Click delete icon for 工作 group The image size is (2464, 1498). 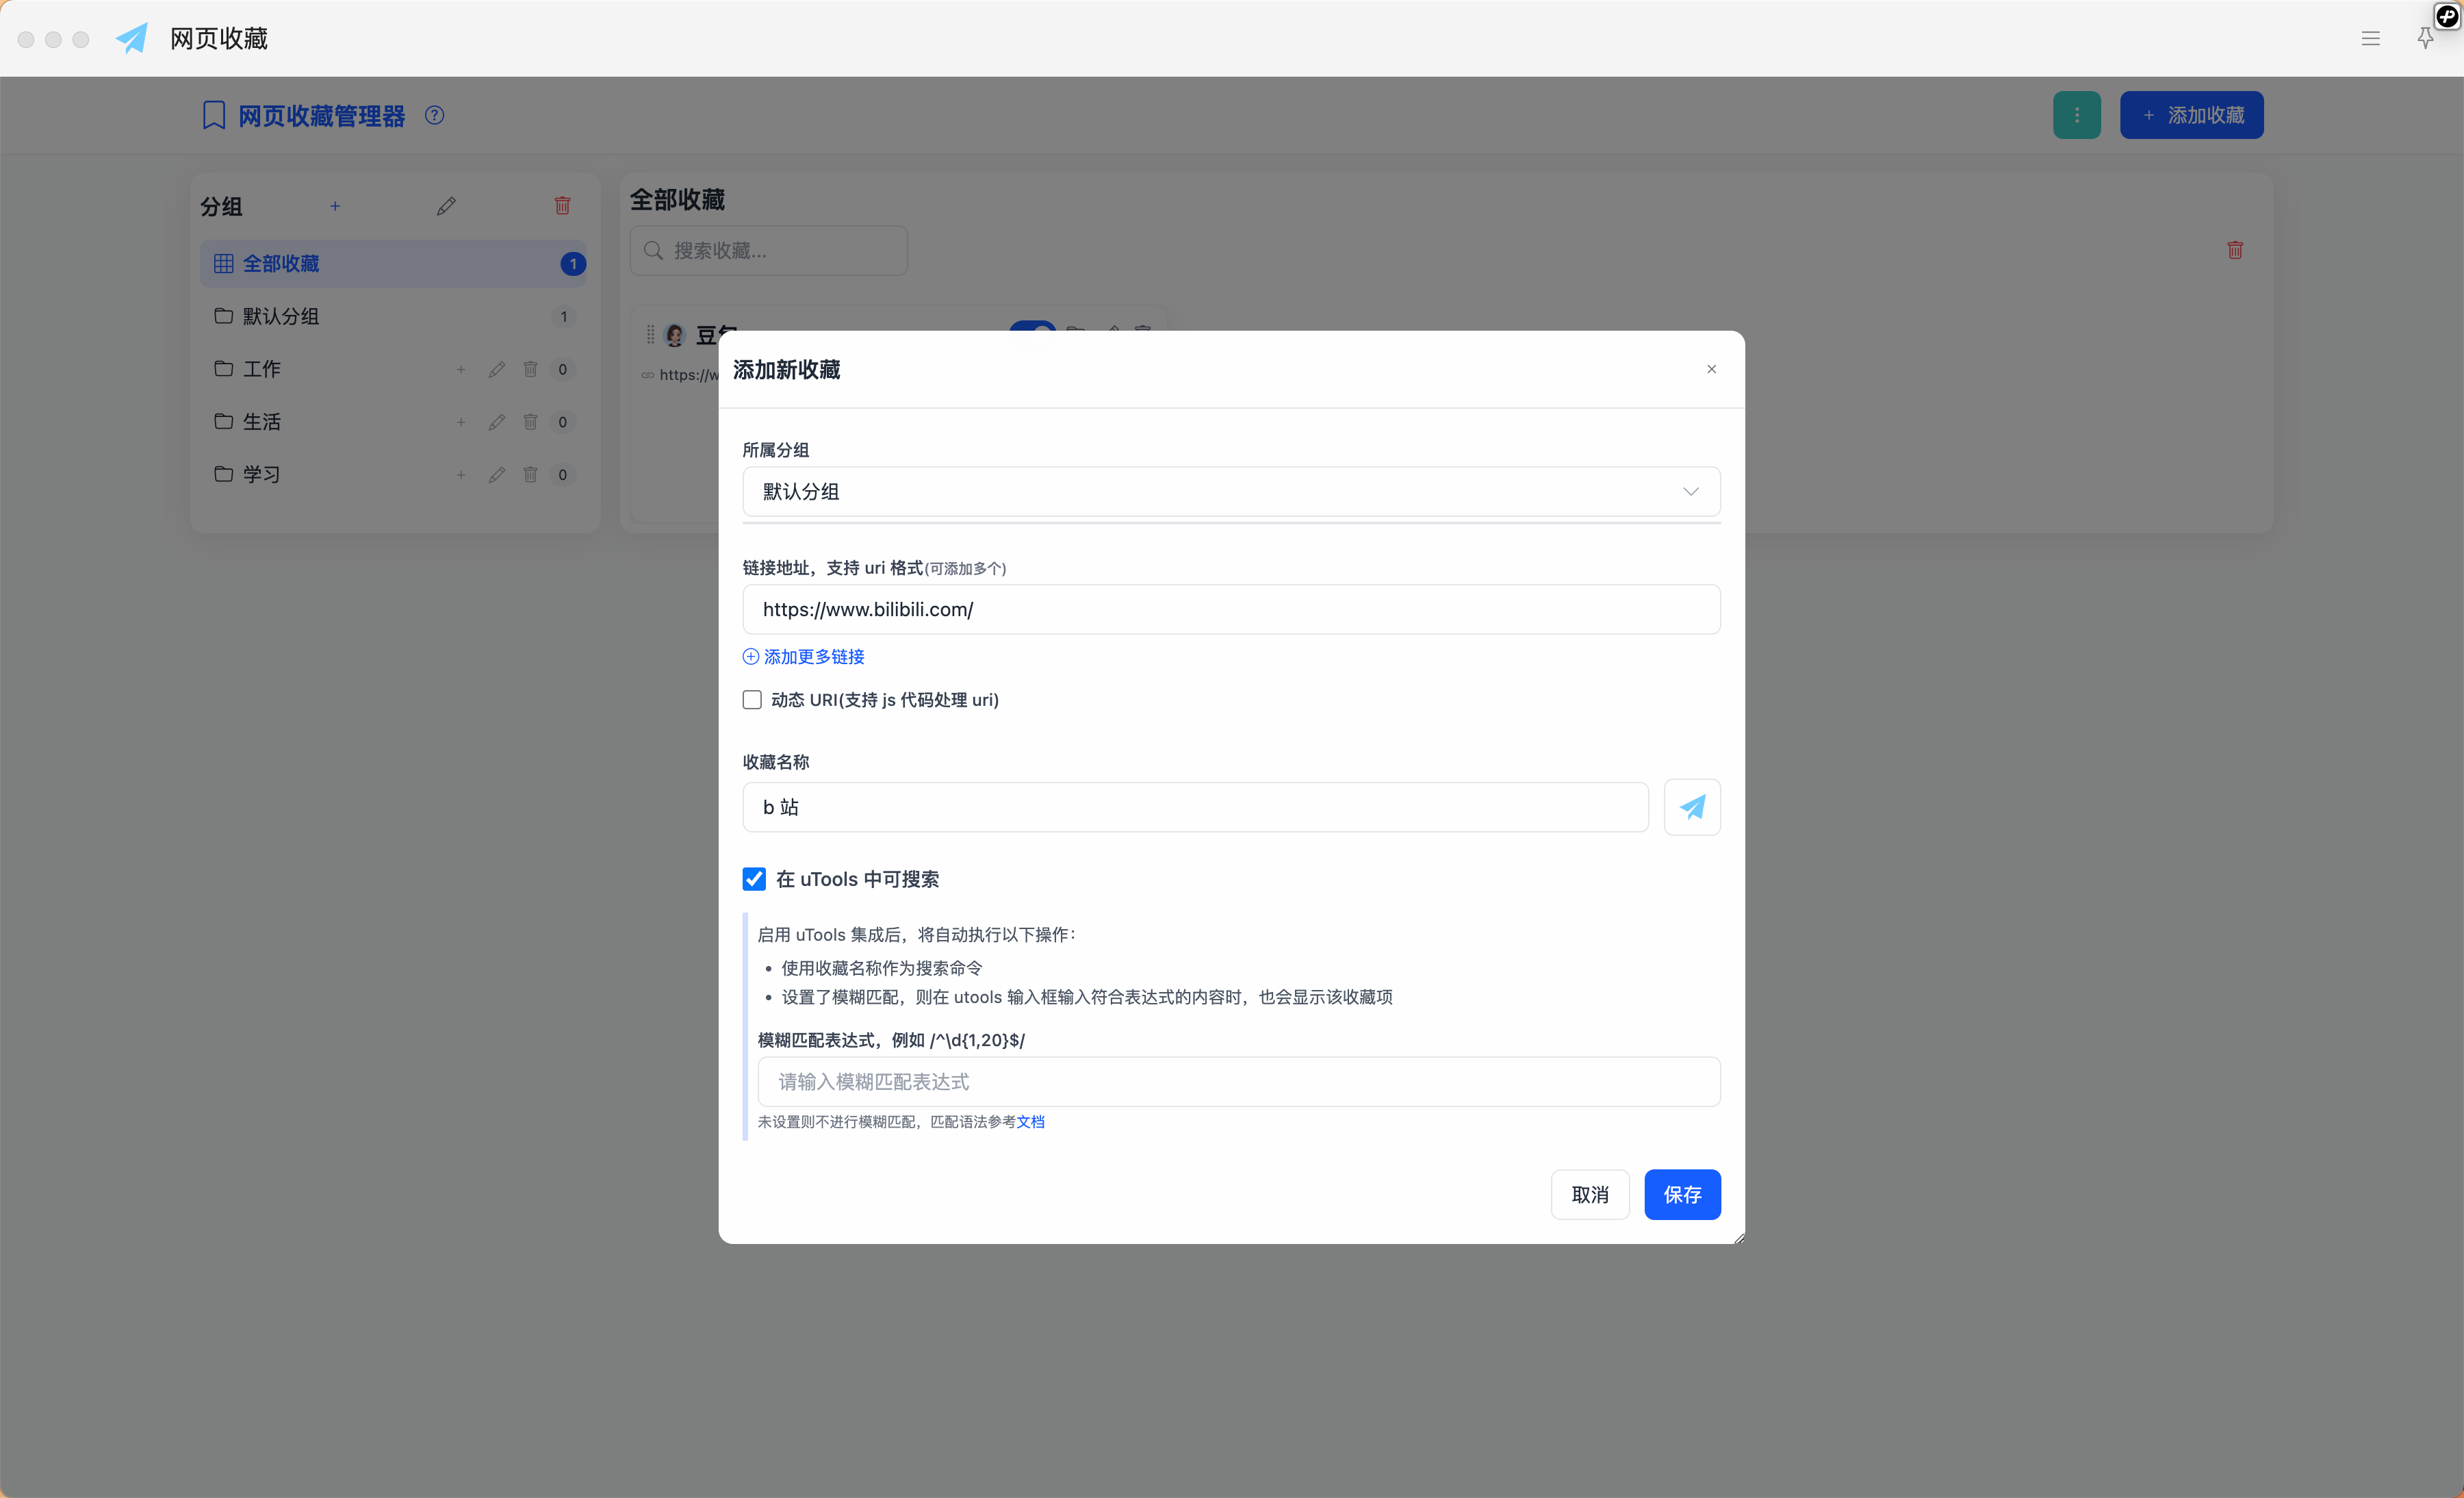click(530, 369)
